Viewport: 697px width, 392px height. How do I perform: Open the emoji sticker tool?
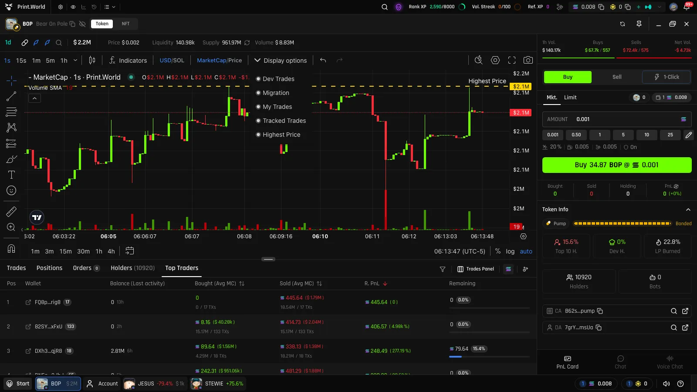click(x=11, y=190)
